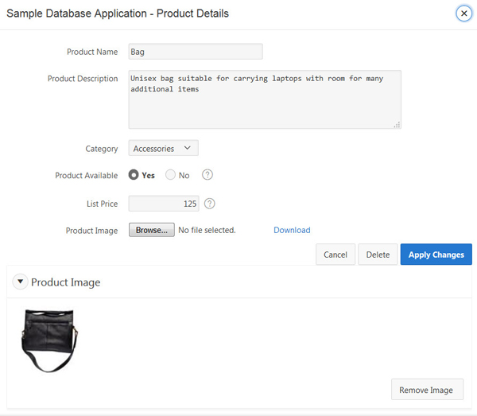This screenshot has width=477, height=416.
Task: Click the 'No file selected' text
Action: click(x=207, y=231)
